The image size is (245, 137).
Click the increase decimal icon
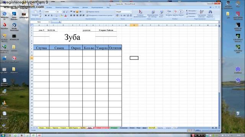(x=127, y=16)
